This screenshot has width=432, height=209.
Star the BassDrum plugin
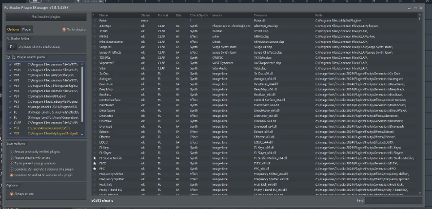95,84
